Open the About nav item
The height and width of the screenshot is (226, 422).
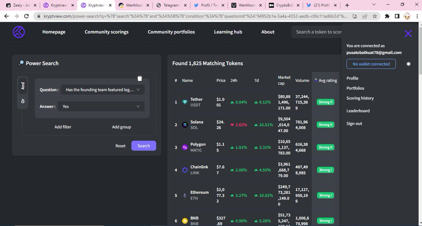point(268,32)
